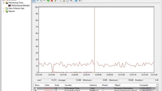The image size is (162, 91).
Task: Click the 12:30:40 time axis label
Action: [98, 75]
